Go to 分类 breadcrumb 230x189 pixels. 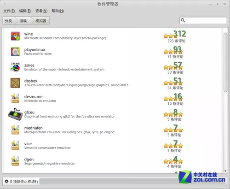coord(8,21)
